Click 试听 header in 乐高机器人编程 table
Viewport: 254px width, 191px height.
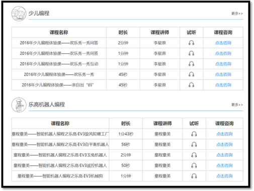pos(194,124)
